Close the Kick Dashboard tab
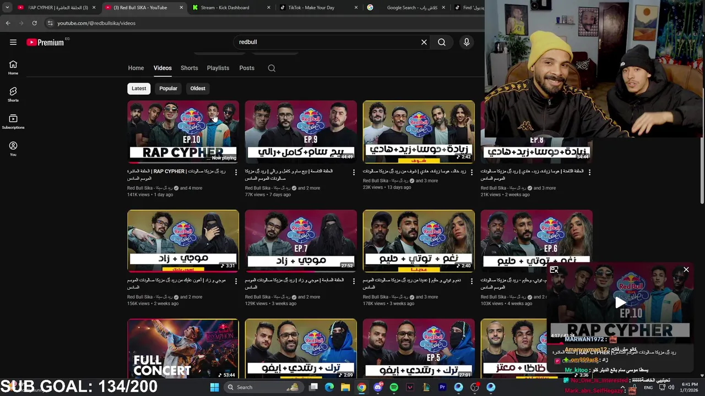Image resolution: width=705 pixels, height=396 pixels. tap(269, 8)
